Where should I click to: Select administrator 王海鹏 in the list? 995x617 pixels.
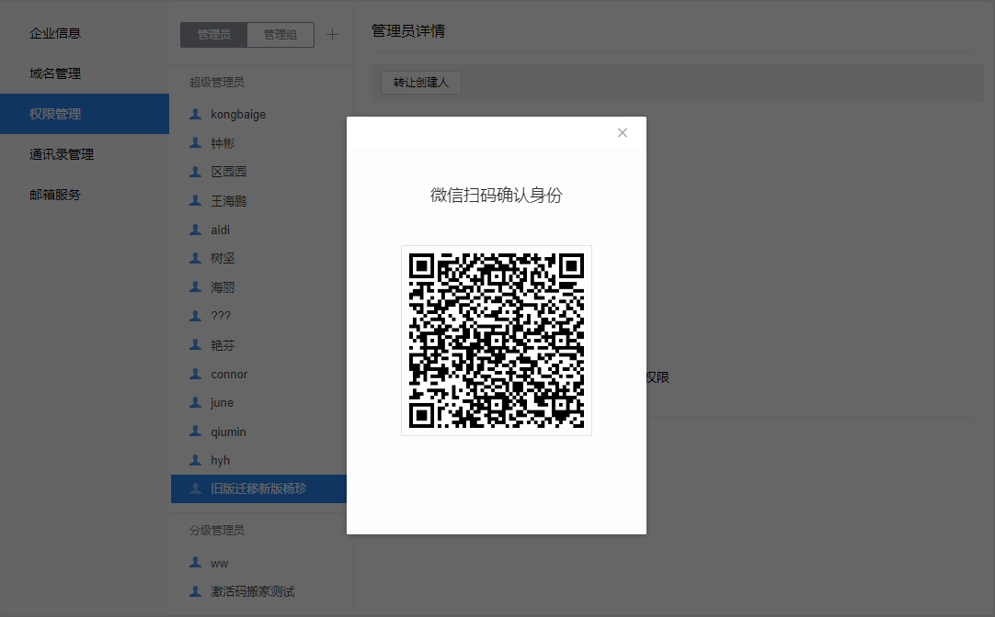[229, 201]
